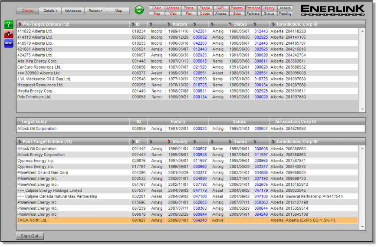Image resolution: width=378 pixels, height=247 pixels.
Task: Click the Prtnrshps shortcut button
Action: pyautogui.click(x=253, y=8)
